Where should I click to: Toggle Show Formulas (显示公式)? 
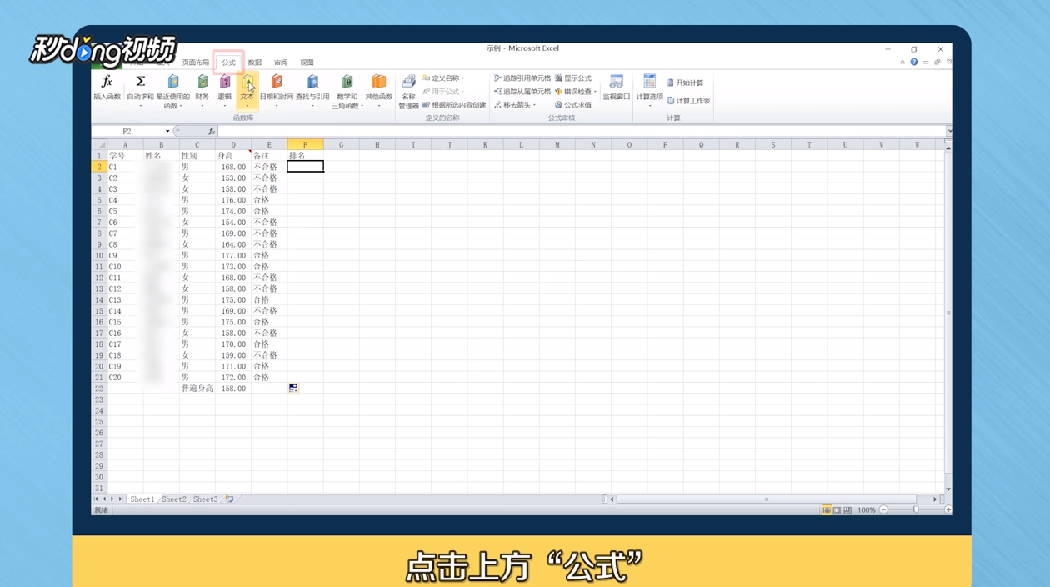point(573,78)
